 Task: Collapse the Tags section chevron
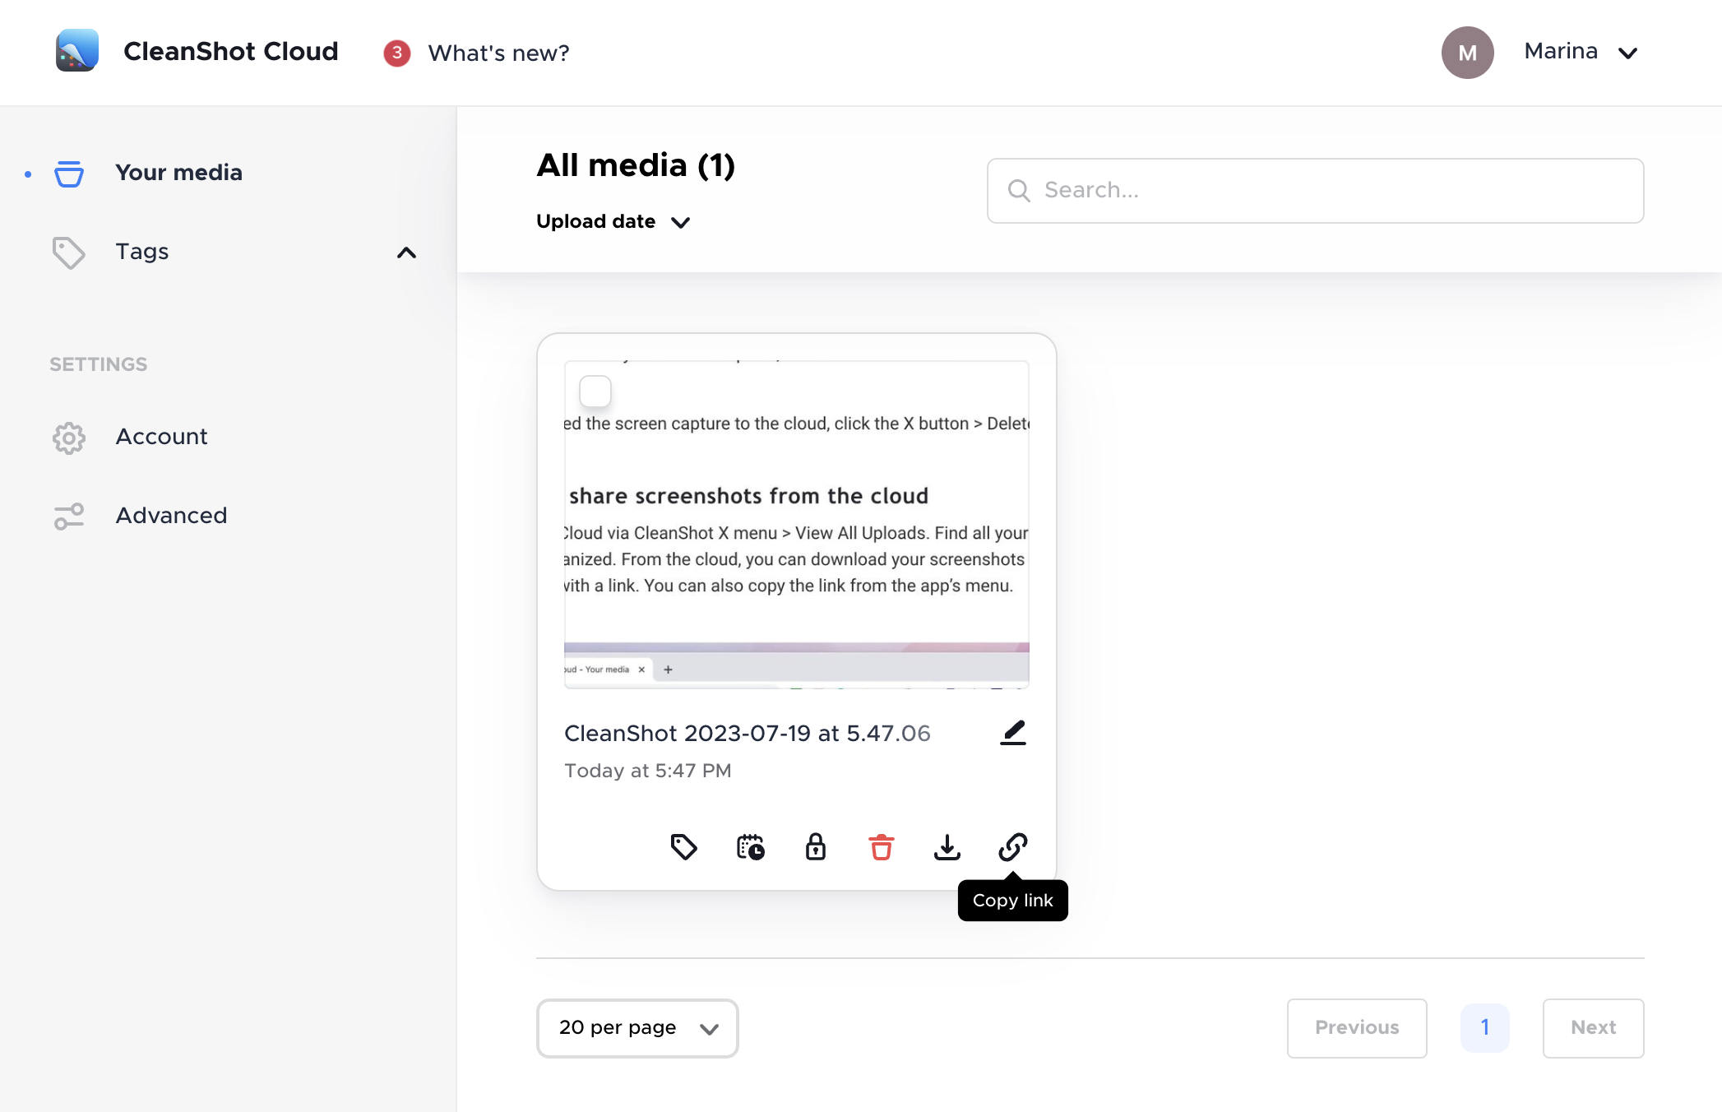[406, 253]
